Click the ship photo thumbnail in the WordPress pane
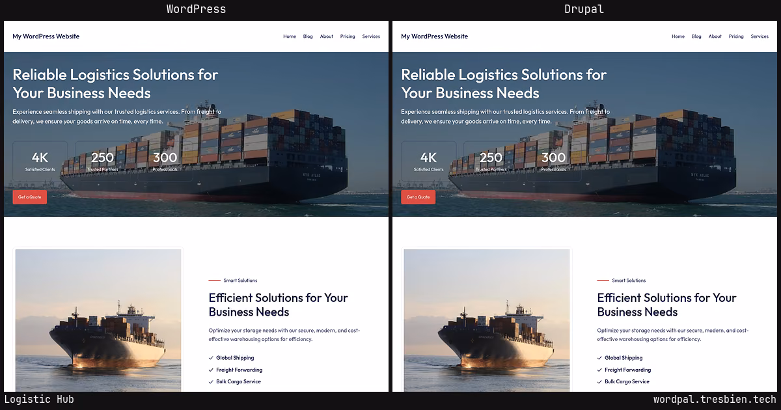The image size is (781, 410). (x=98, y=320)
